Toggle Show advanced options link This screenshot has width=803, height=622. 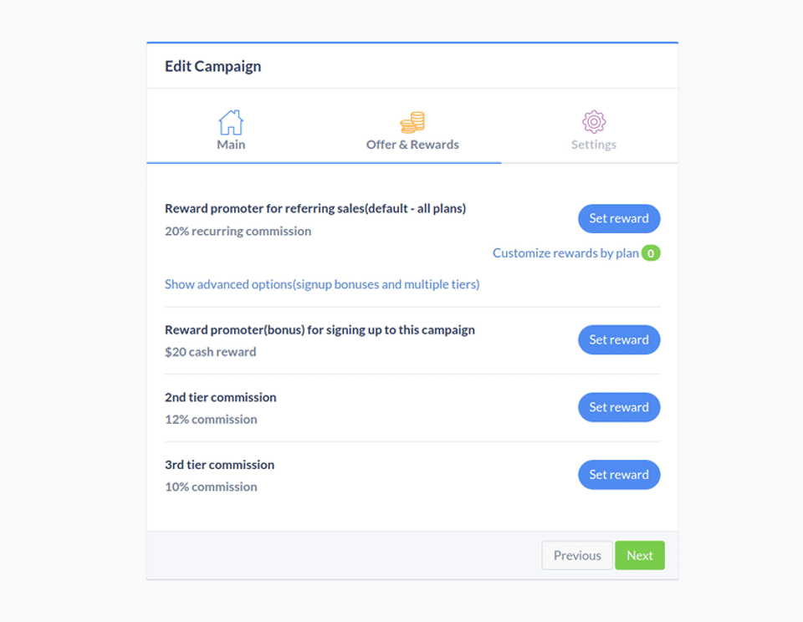pos(322,284)
